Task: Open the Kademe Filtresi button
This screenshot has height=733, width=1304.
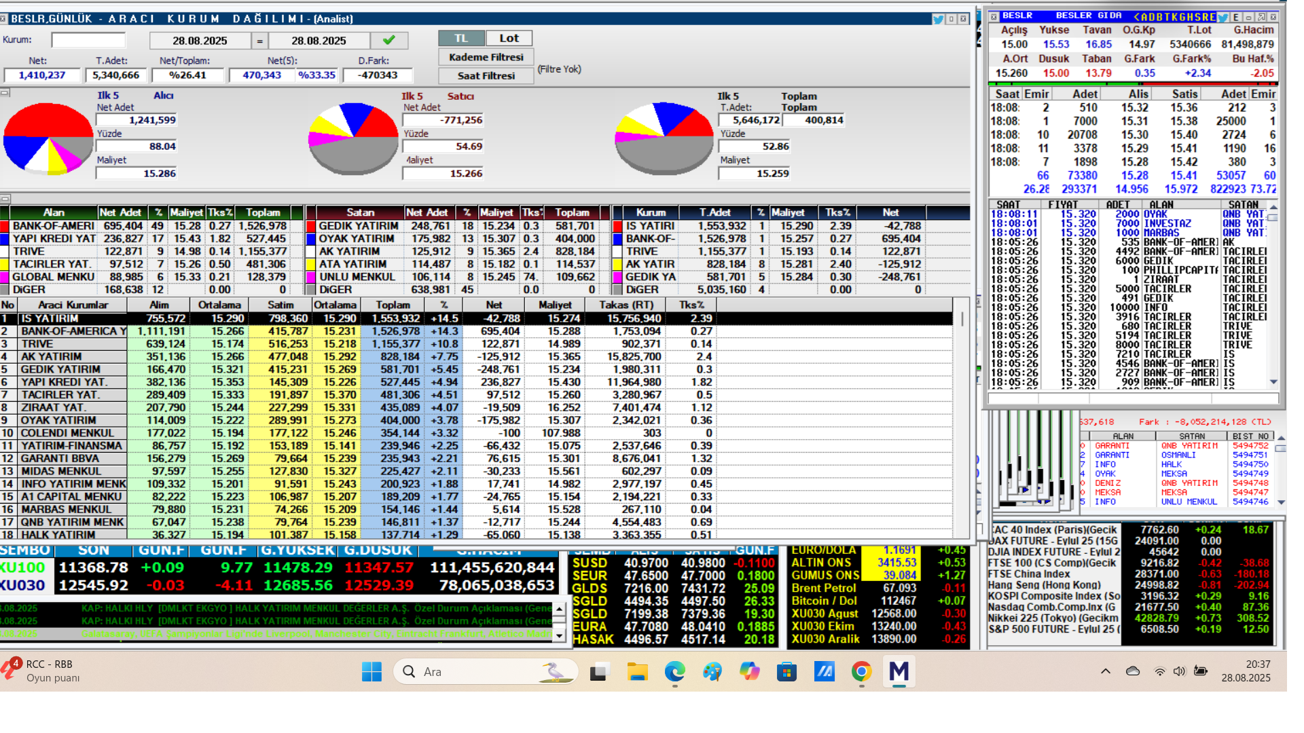Action: [x=486, y=57]
